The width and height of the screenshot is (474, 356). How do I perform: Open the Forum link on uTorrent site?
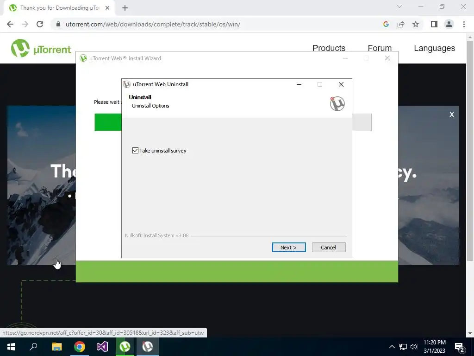tap(380, 48)
